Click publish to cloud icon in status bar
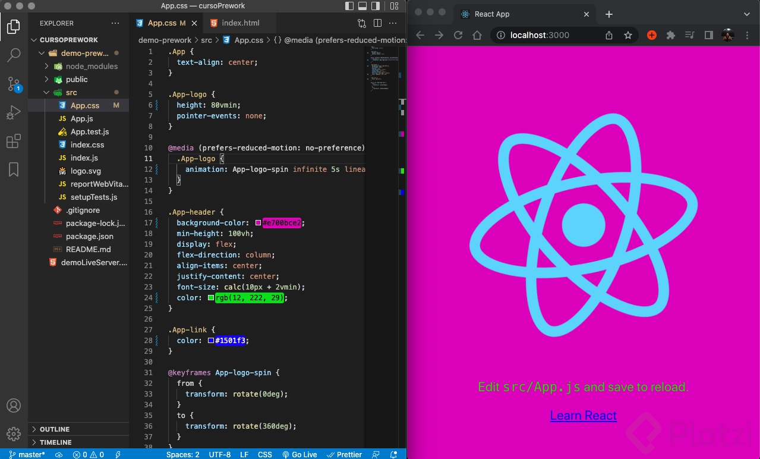Image resolution: width=760 pixels, height=459 pixels. [x=59, y=454]
